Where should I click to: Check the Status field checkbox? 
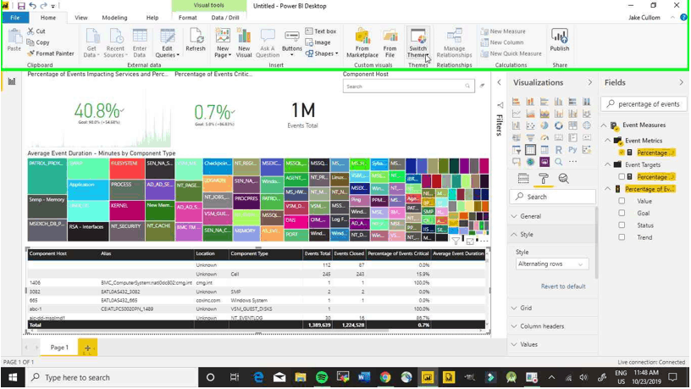click(x=622, y=225)
